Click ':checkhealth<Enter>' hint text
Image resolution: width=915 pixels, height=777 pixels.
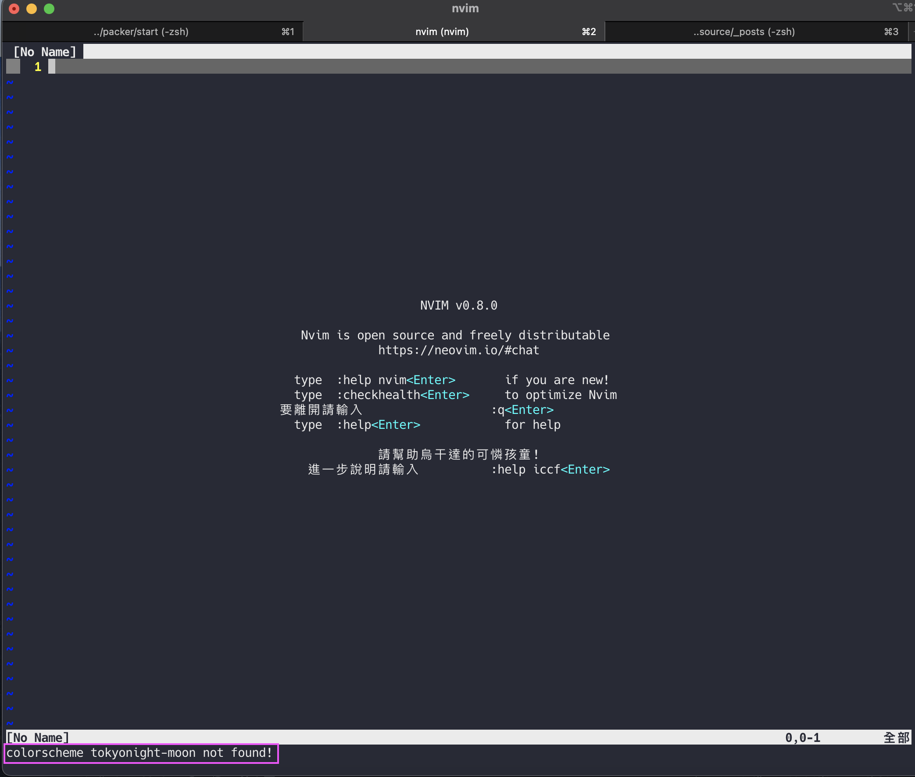pos(403,395)
